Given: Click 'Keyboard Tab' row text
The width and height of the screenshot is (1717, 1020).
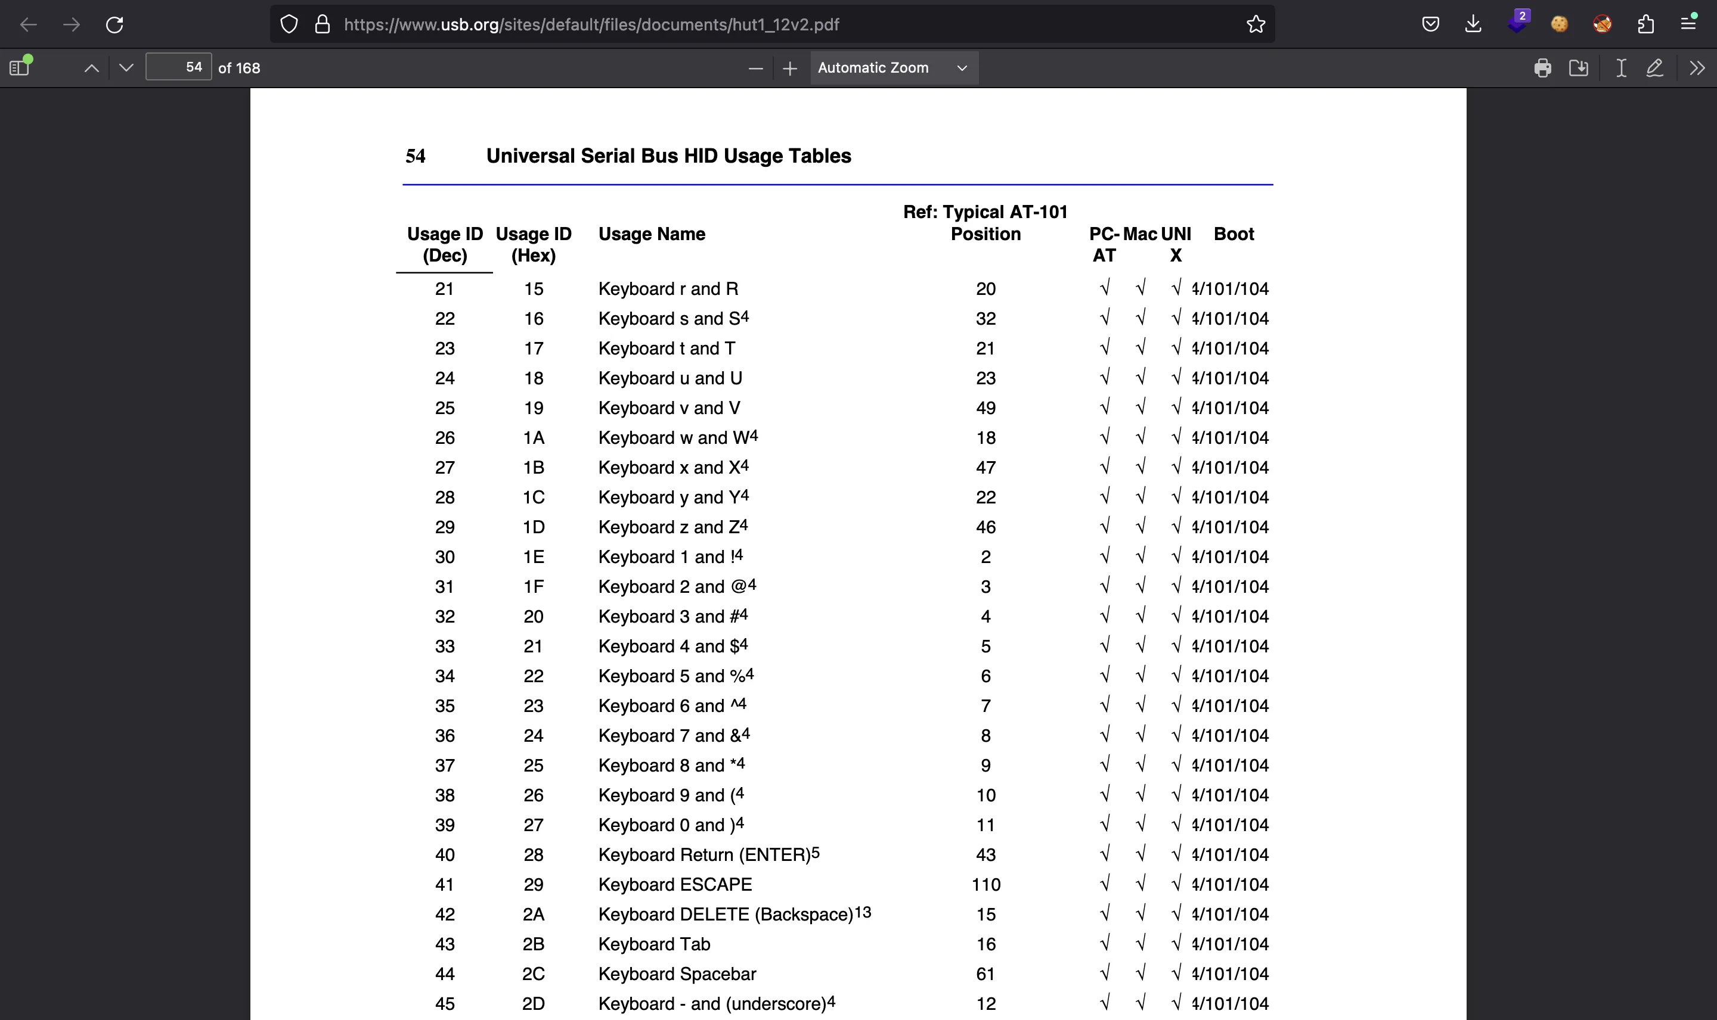Looking at the screenshot, I should (x=654, y=944).
